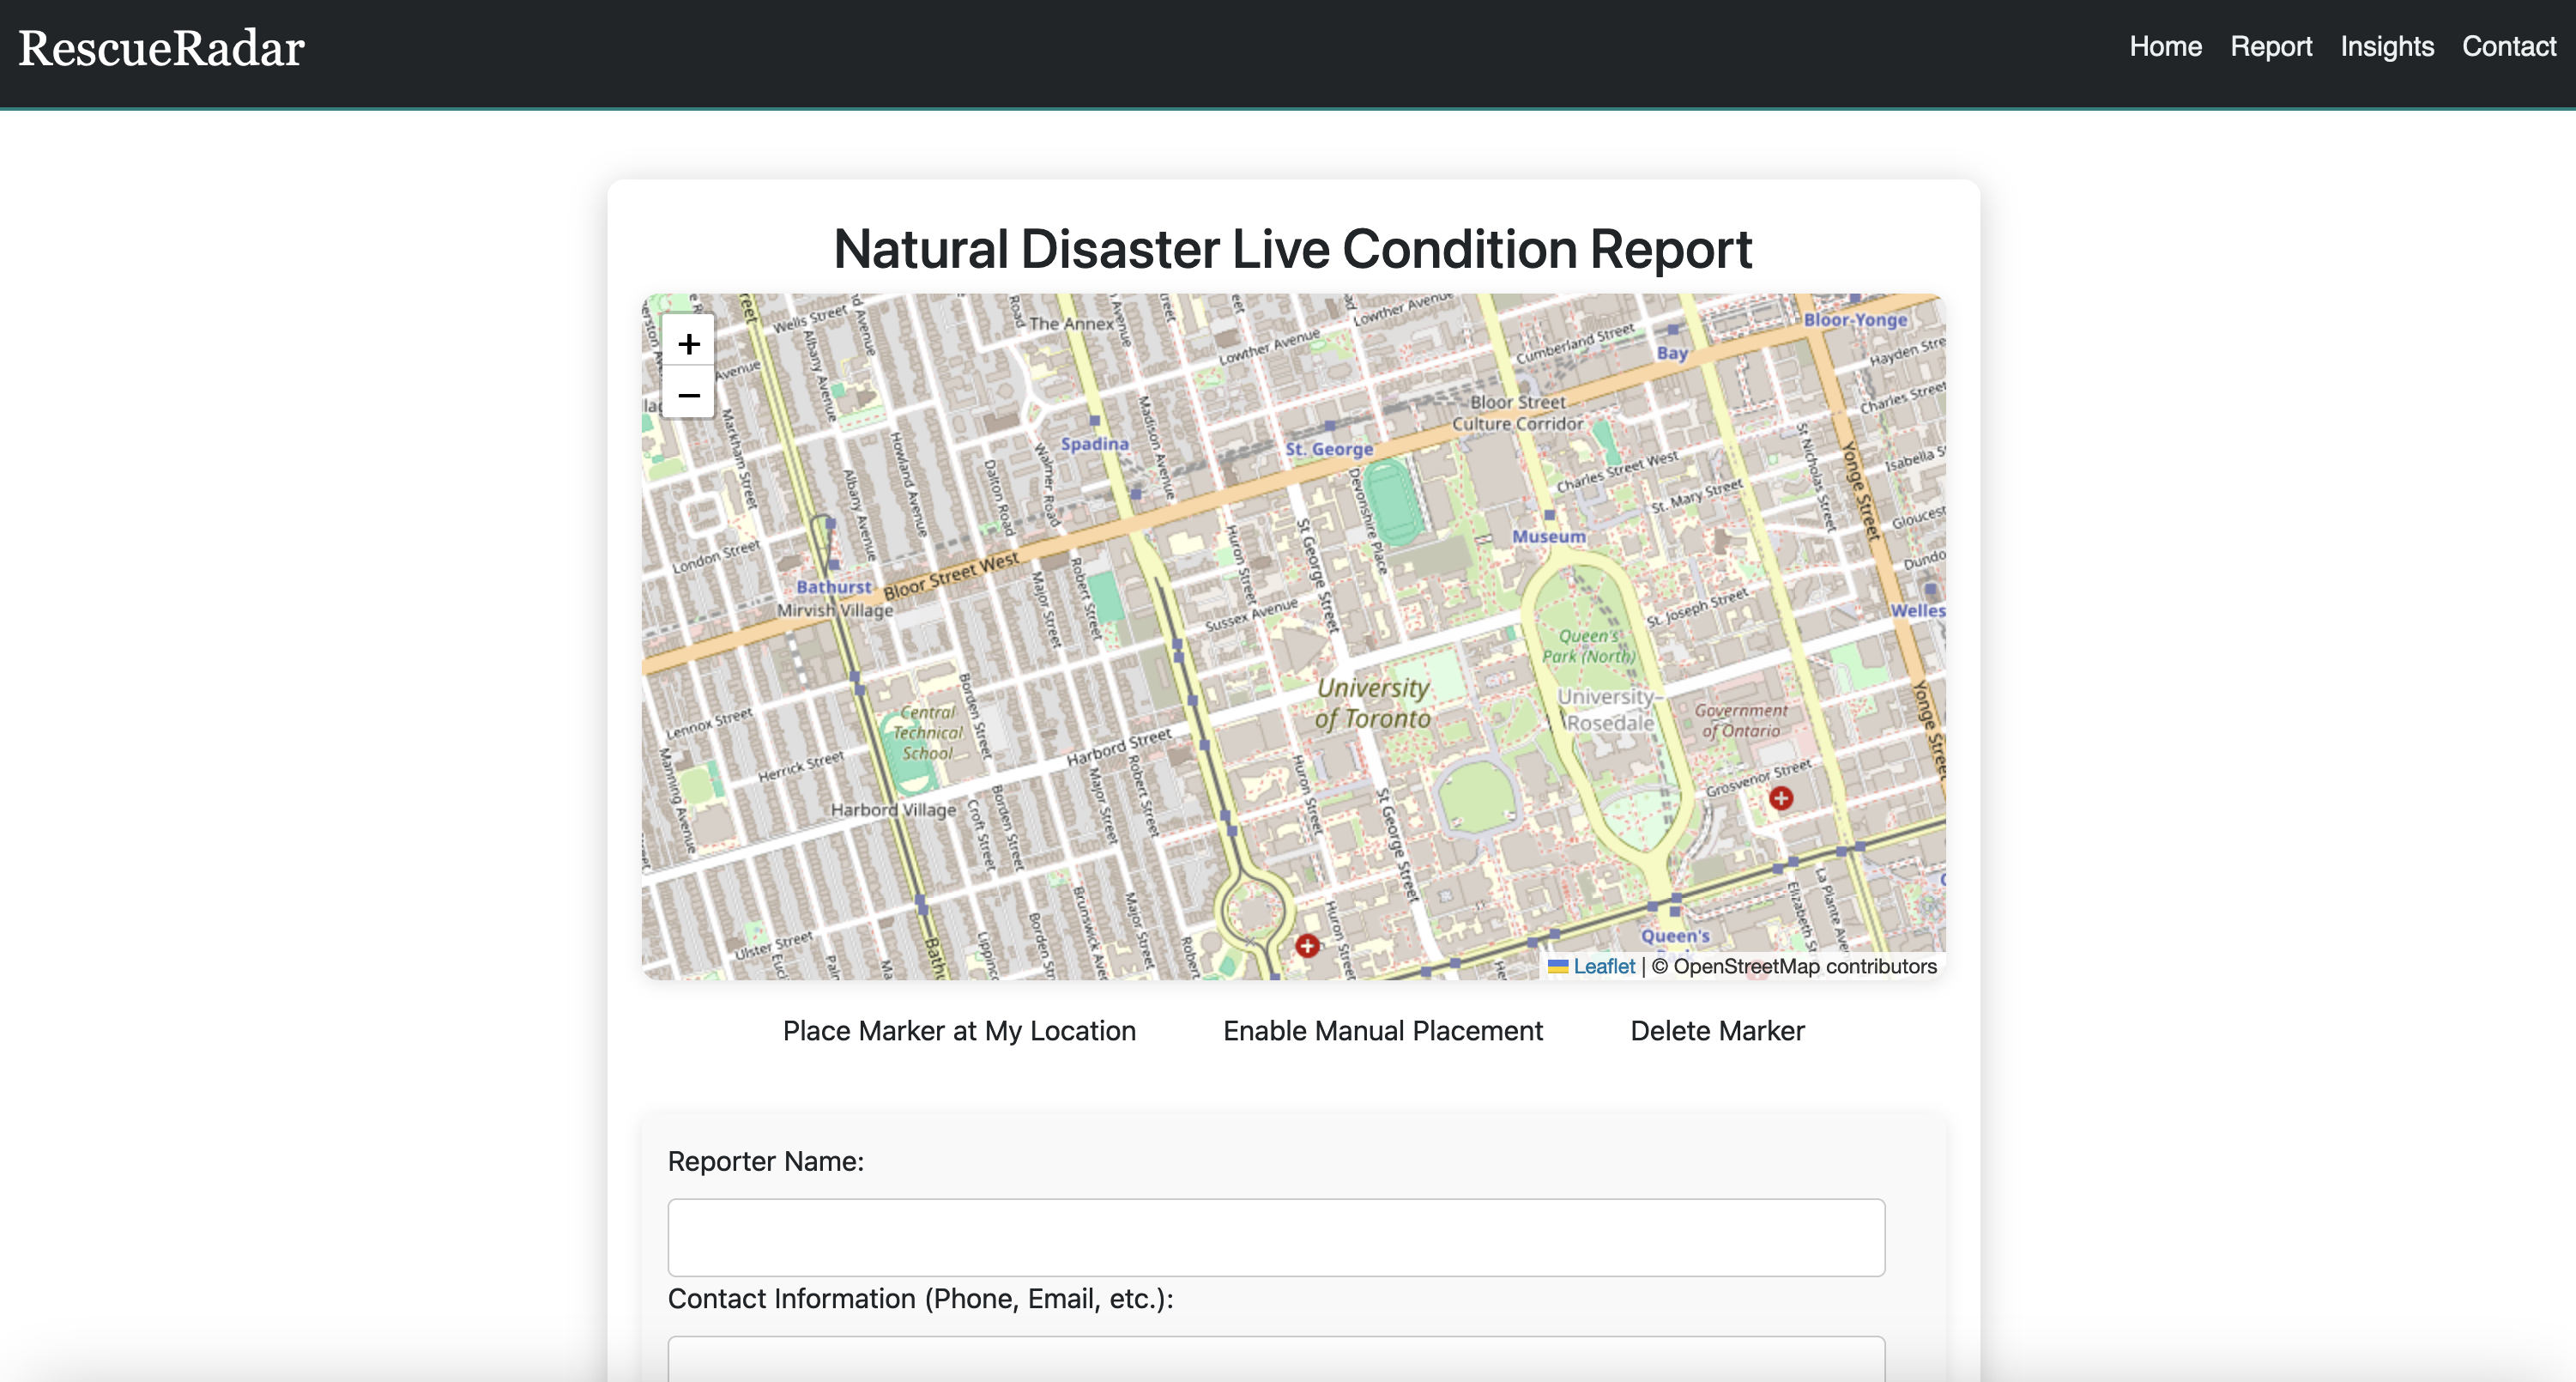
Task: Click University of Toronto label on map
Action: (1372, 703)
